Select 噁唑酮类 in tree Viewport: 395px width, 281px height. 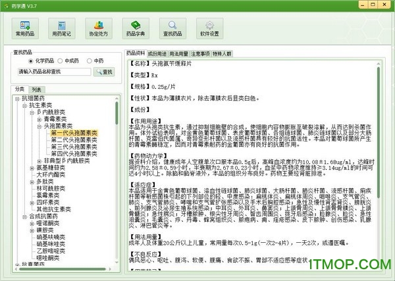48,258
